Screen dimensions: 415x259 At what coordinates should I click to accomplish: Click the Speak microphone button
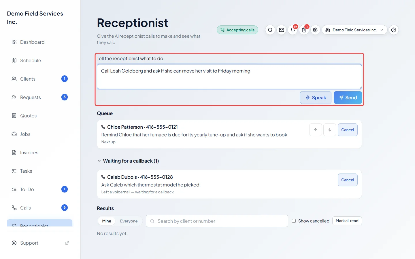coord(316,98)
